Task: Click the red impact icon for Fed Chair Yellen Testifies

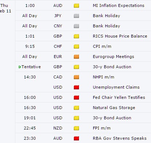Action: [76, 97]
